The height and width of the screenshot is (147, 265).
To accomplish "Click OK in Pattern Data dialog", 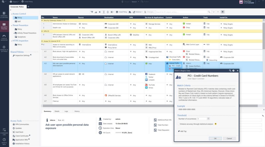I will [215, 138].
